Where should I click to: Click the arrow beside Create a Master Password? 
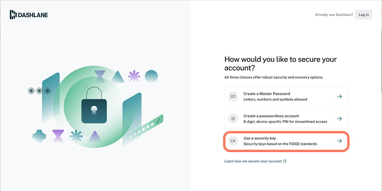pos(339,97)
